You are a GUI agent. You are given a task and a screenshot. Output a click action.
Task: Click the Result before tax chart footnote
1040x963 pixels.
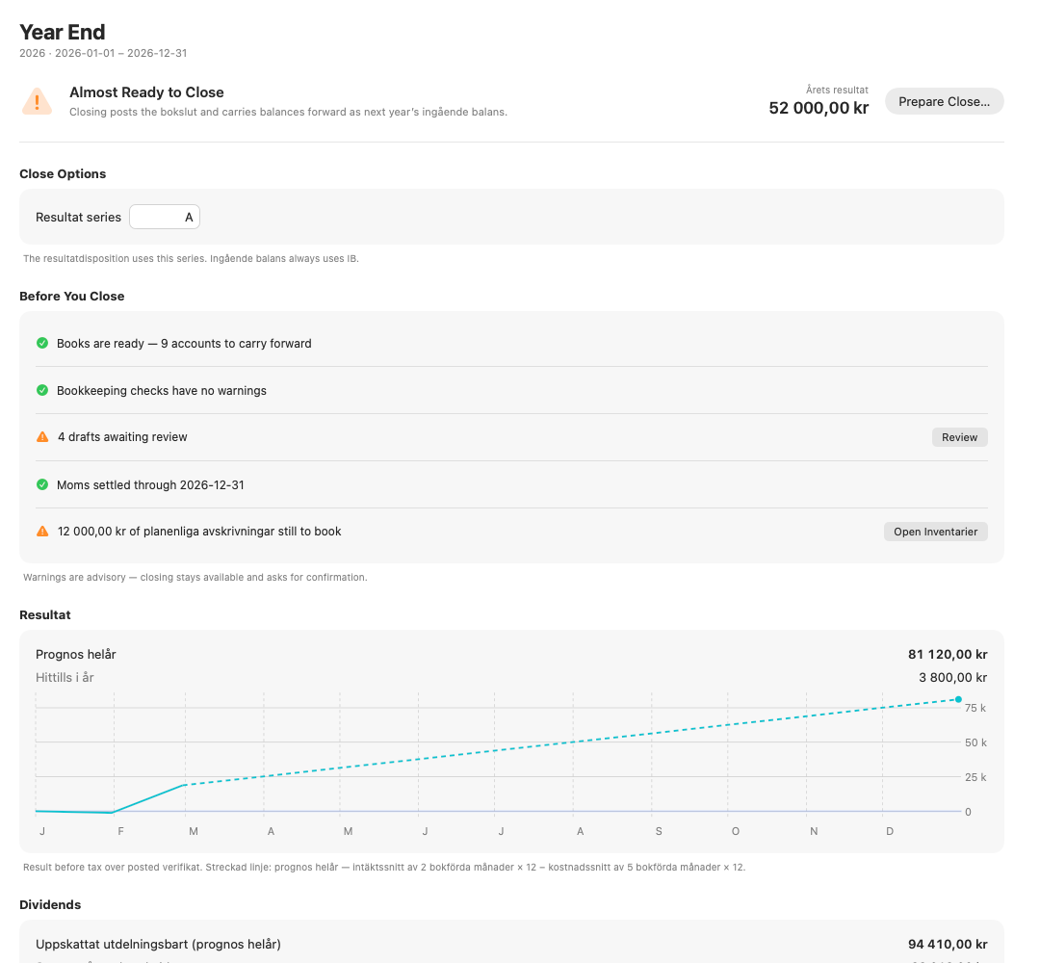click(x=384, y=867)
